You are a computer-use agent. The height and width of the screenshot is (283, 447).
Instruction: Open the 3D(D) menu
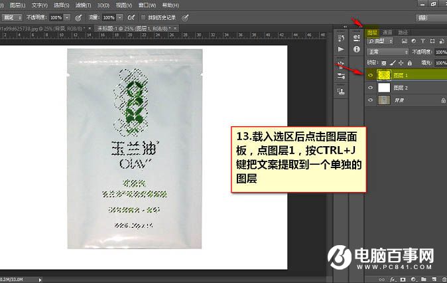point(103,5)
